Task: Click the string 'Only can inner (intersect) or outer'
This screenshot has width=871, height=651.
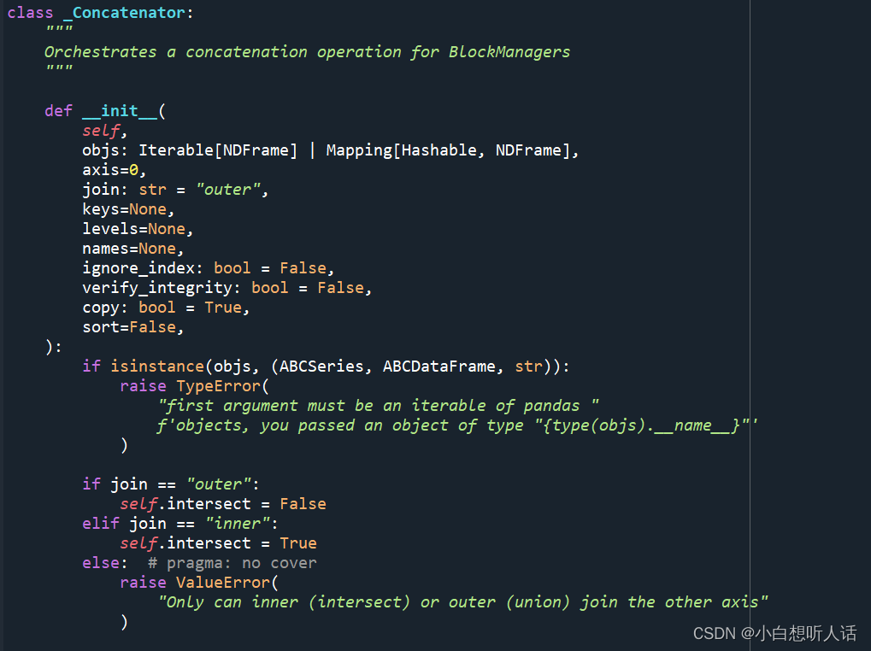Action: [327, 602]
